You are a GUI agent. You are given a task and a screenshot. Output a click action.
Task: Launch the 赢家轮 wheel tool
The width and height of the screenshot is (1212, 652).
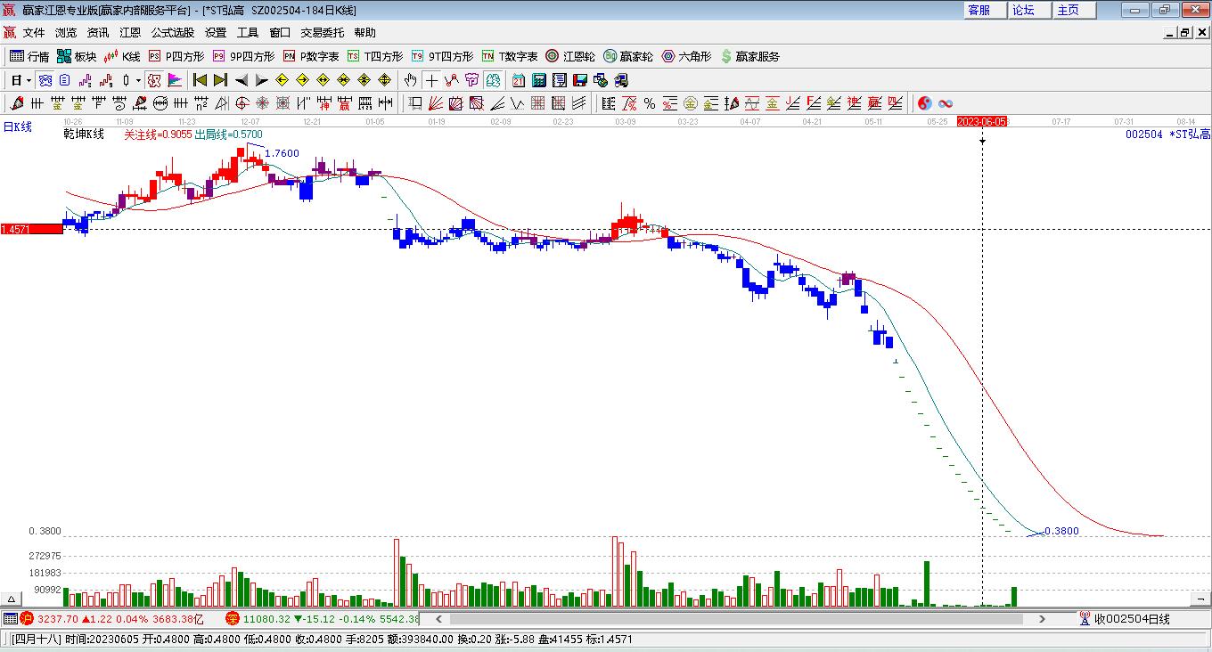tap(627, 56)
